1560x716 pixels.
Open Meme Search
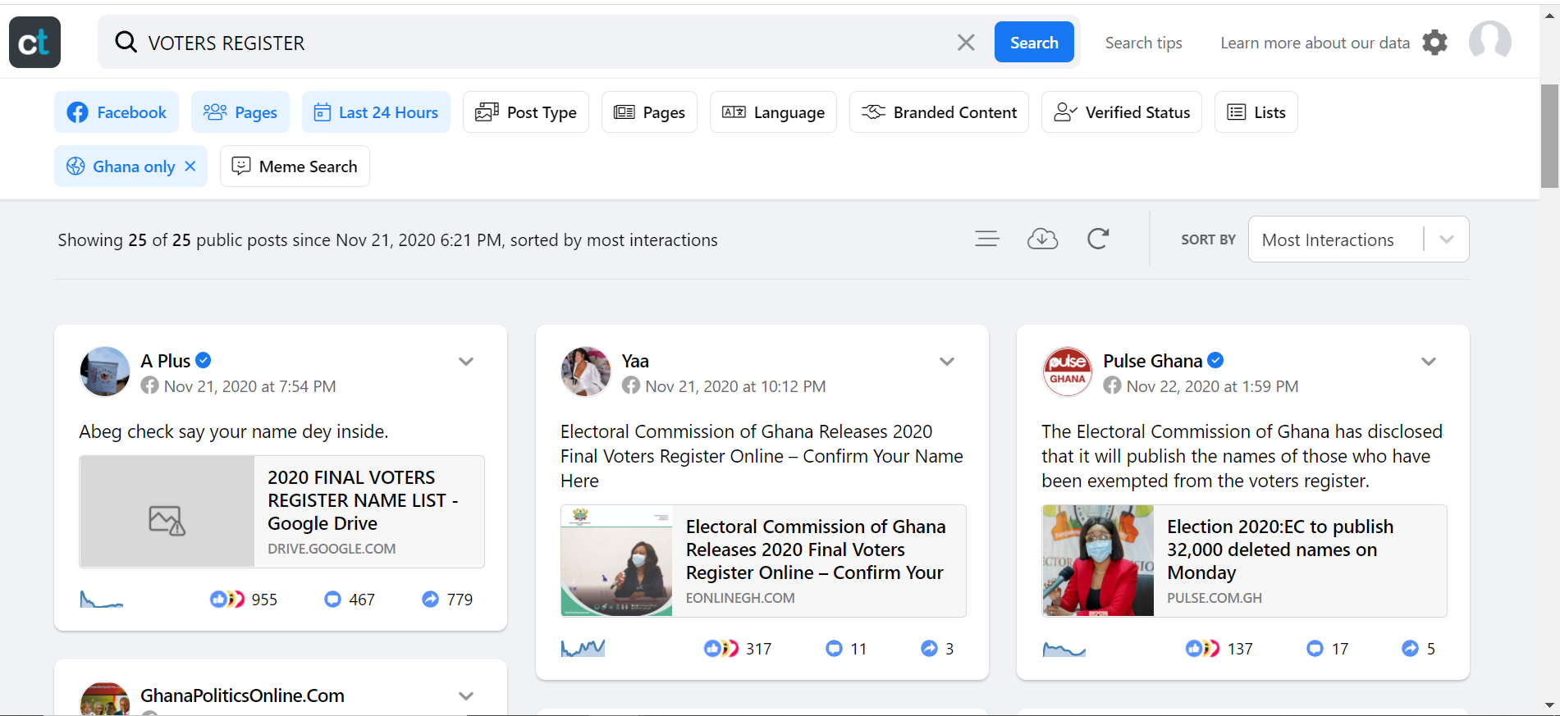click(295, 166)
